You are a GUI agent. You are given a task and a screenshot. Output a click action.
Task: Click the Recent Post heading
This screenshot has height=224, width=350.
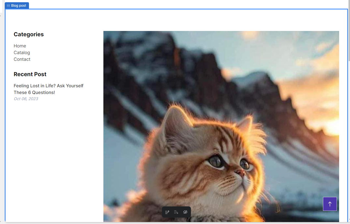pos(30,74)
